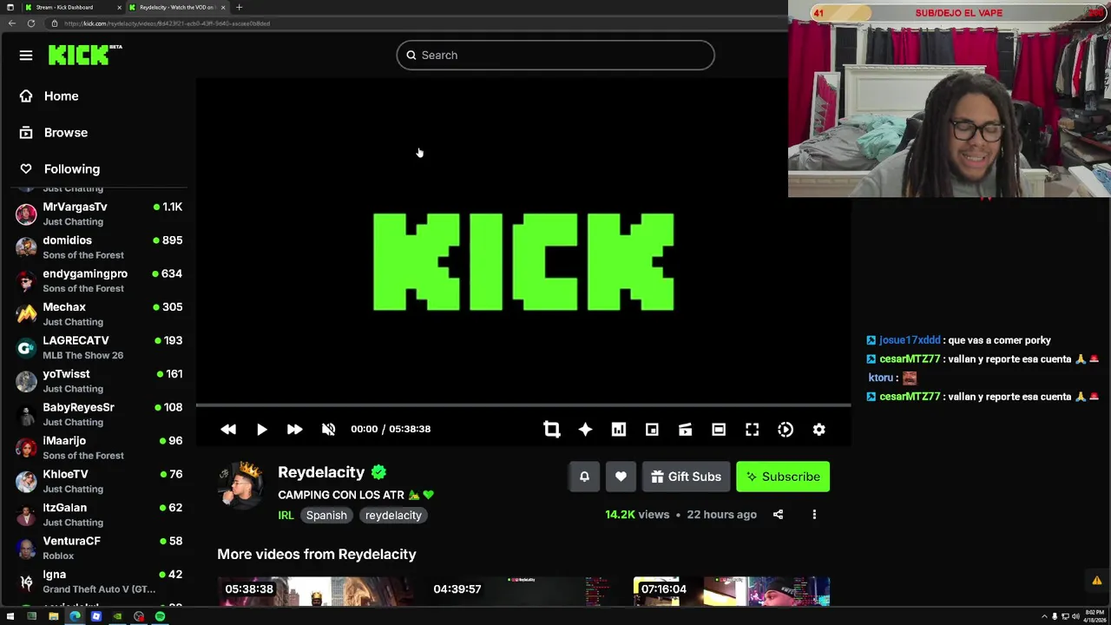Click the Subscribe button
This screenshot has height=625, width=1111.
point(783,477)
